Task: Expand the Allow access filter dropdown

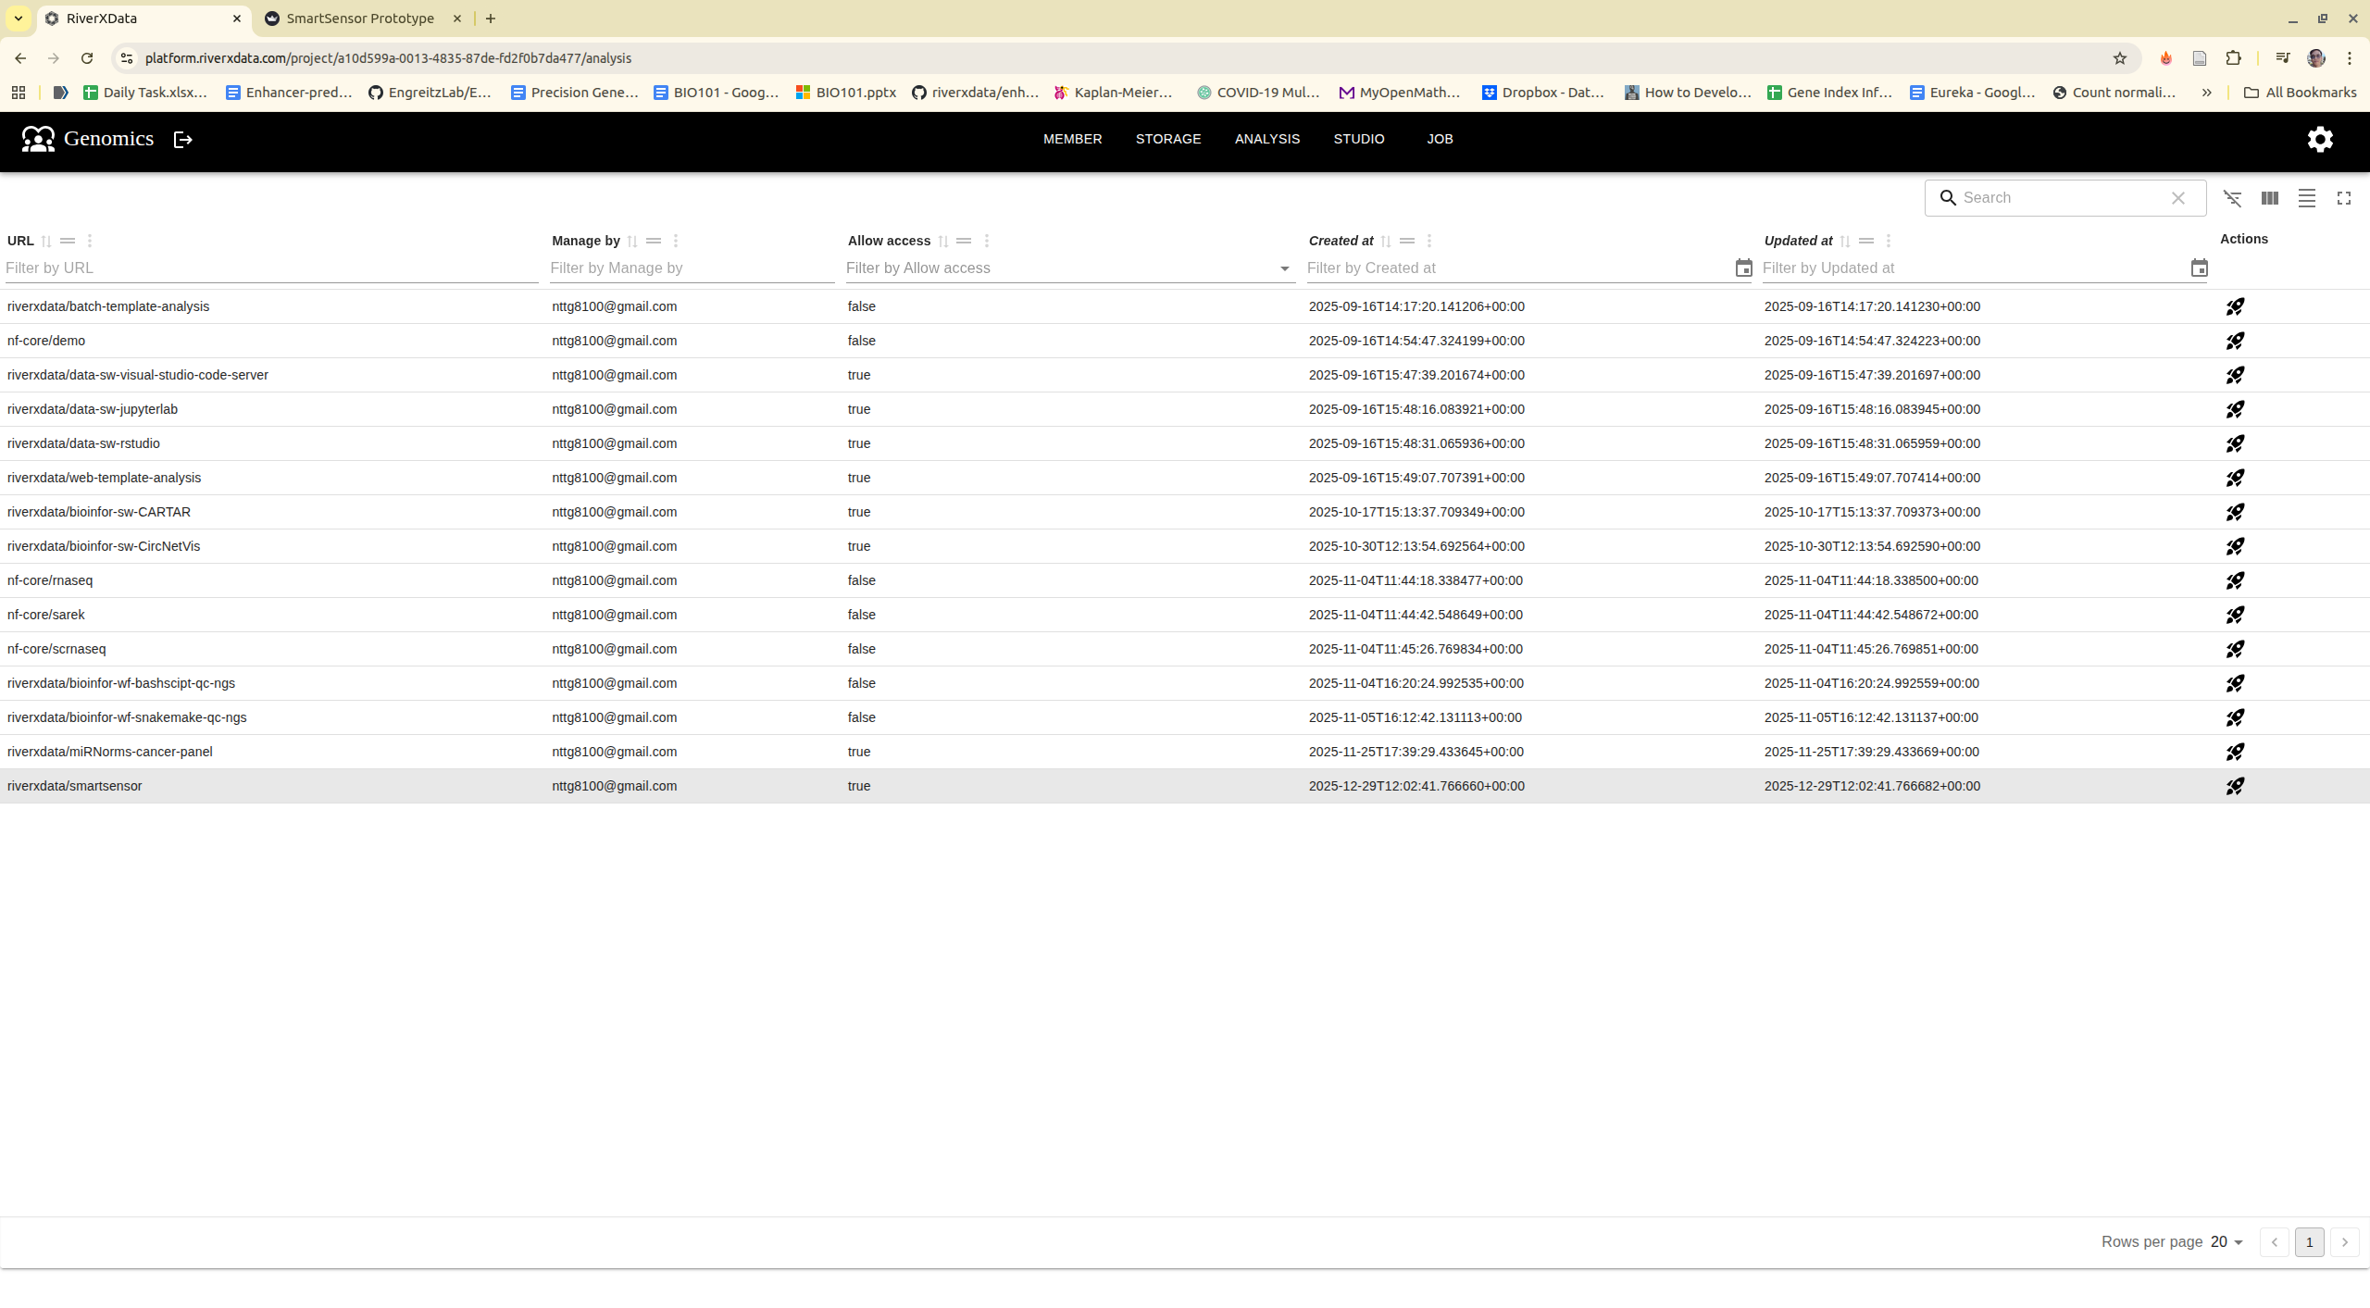Action: (1284, 268)
